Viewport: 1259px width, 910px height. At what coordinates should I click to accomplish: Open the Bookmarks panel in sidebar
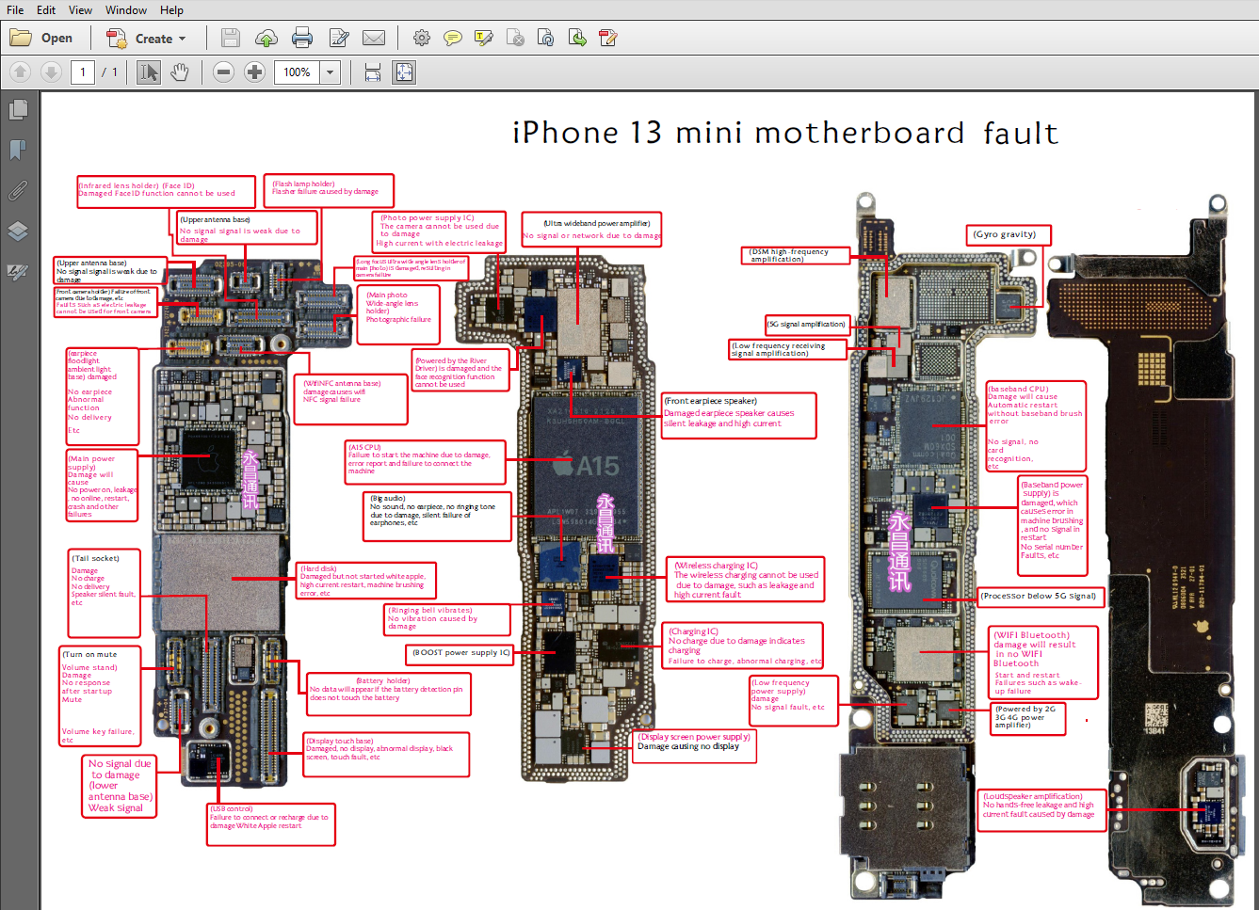click(x=18, y=151)
